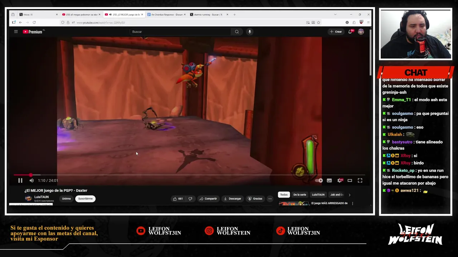The image size is (458, 257).
Task: Reload the page in the browser
Action: pyautogui.click(x=34, y=22)
